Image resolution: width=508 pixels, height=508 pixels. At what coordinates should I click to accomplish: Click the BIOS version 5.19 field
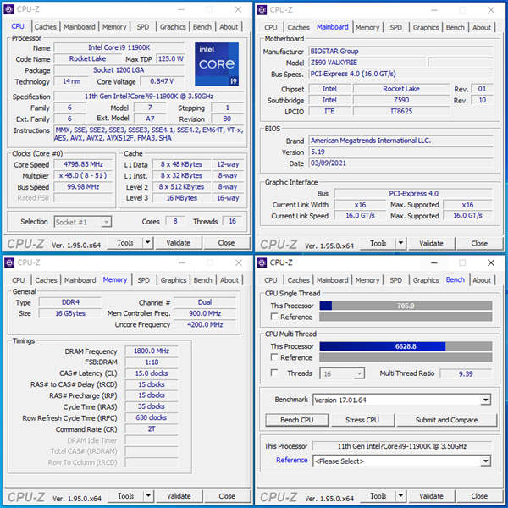coord(400,152)
